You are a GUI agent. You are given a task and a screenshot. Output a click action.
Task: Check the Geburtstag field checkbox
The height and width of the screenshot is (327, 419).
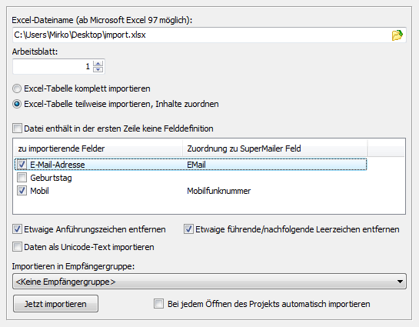[x=22, y=177]
